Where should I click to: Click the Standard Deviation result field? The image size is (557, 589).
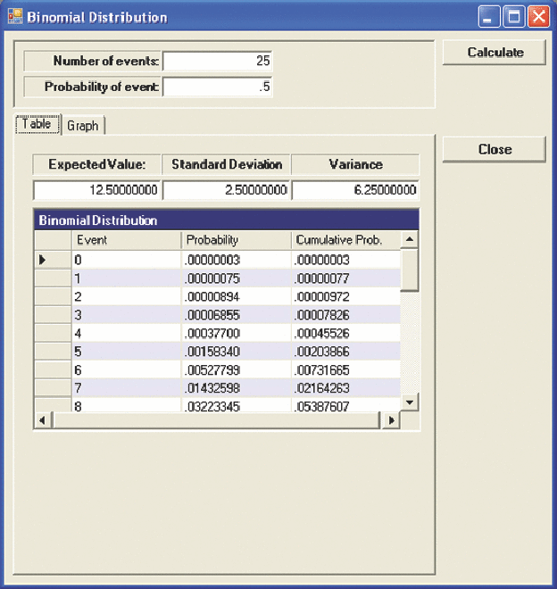(x=226, y=190)
